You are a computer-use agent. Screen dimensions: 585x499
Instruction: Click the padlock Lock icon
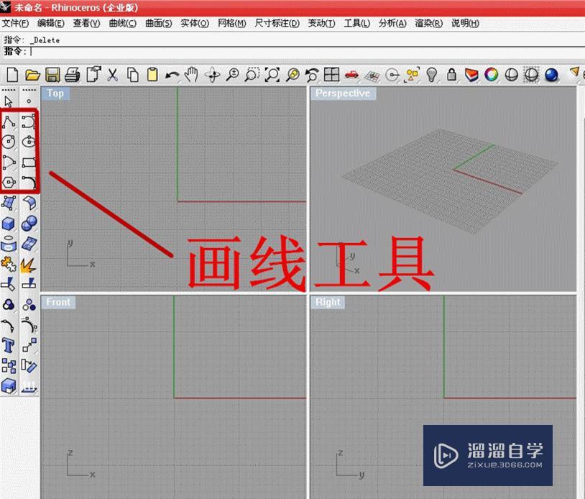coord(451,75)
